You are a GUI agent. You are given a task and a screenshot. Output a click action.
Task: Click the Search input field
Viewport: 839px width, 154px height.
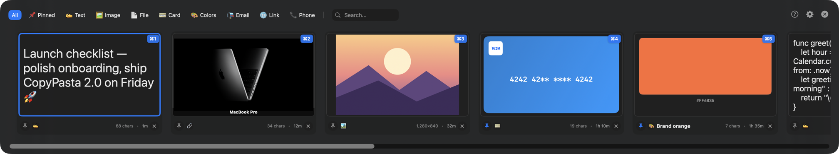(365, 15)
